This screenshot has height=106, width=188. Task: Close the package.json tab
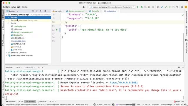(x=118, y=11)
